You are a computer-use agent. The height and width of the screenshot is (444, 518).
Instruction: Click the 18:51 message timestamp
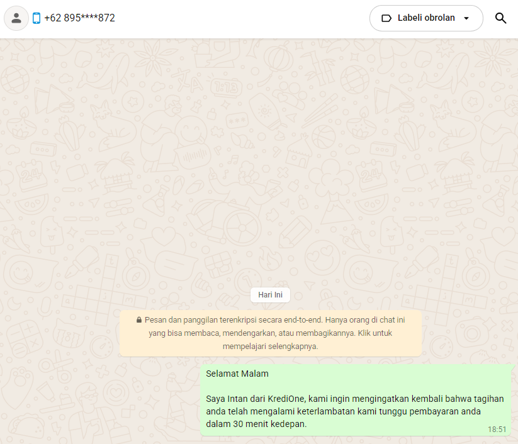[497, 429]
